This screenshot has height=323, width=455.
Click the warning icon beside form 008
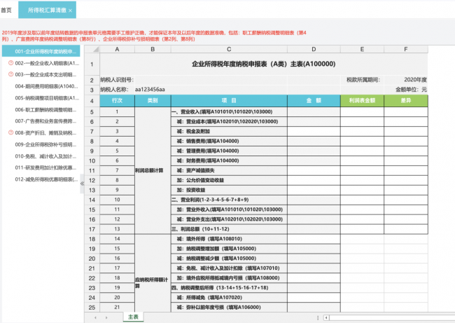pos(10,132)
